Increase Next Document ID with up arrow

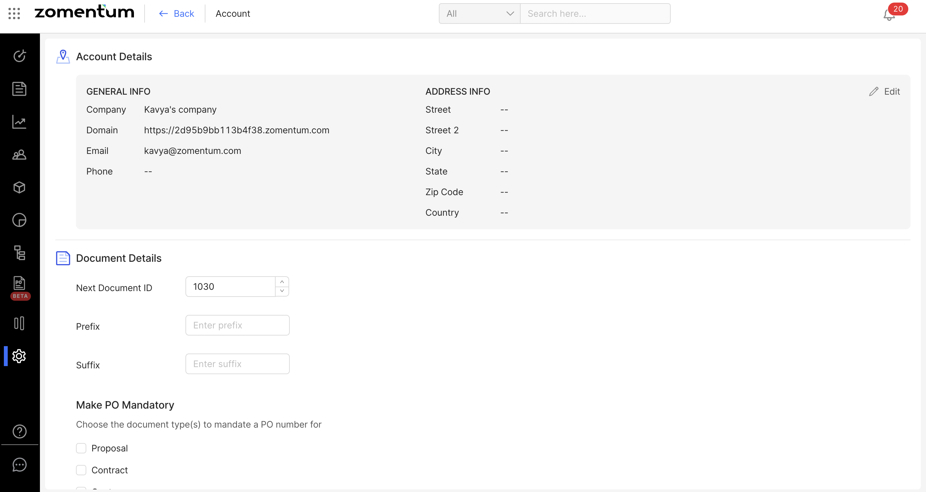coord(282,282)
